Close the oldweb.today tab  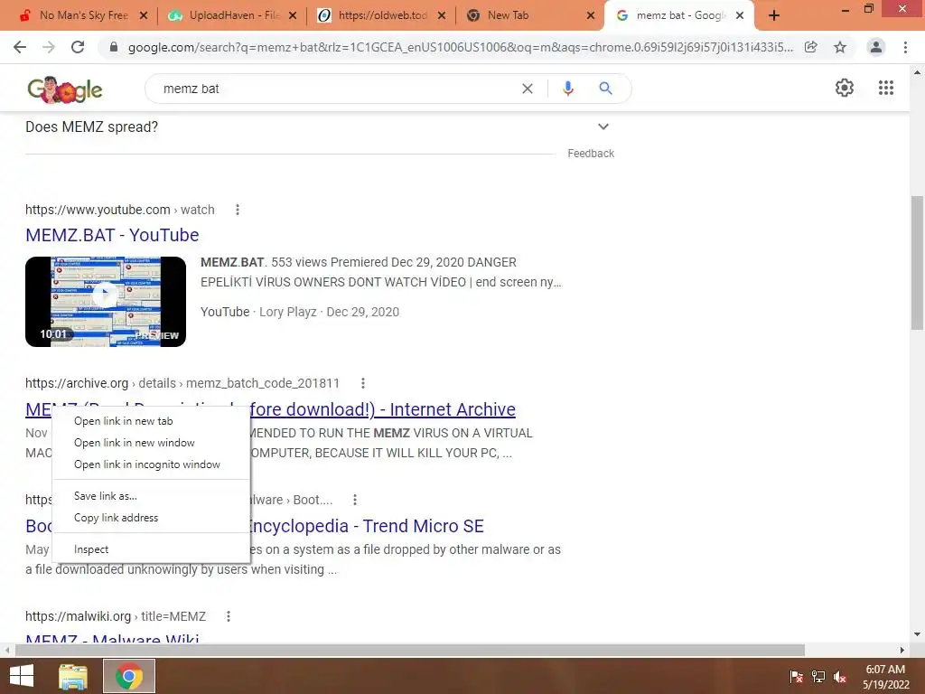(x=441, y=16)
